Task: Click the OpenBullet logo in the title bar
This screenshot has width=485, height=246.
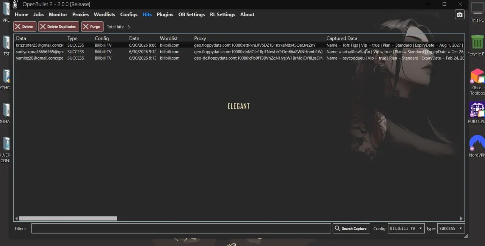Action: 15,4
